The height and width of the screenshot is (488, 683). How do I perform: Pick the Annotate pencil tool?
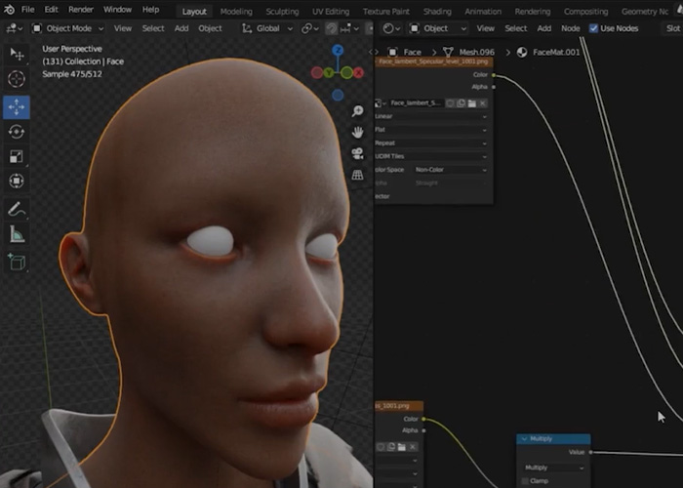coord(17,209)
